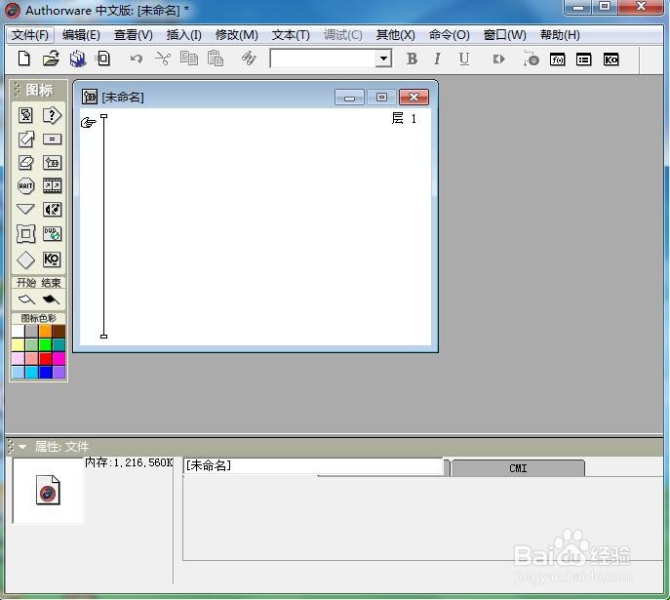Click the Copy toolbar icon
The width and height of the screenshot is (670, 600).
tap(189, 59)
